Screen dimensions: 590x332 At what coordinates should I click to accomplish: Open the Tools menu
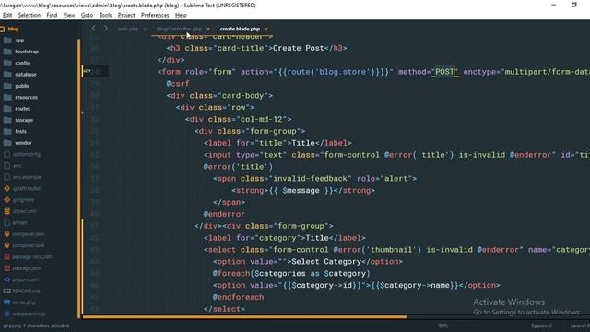point(105,15)
